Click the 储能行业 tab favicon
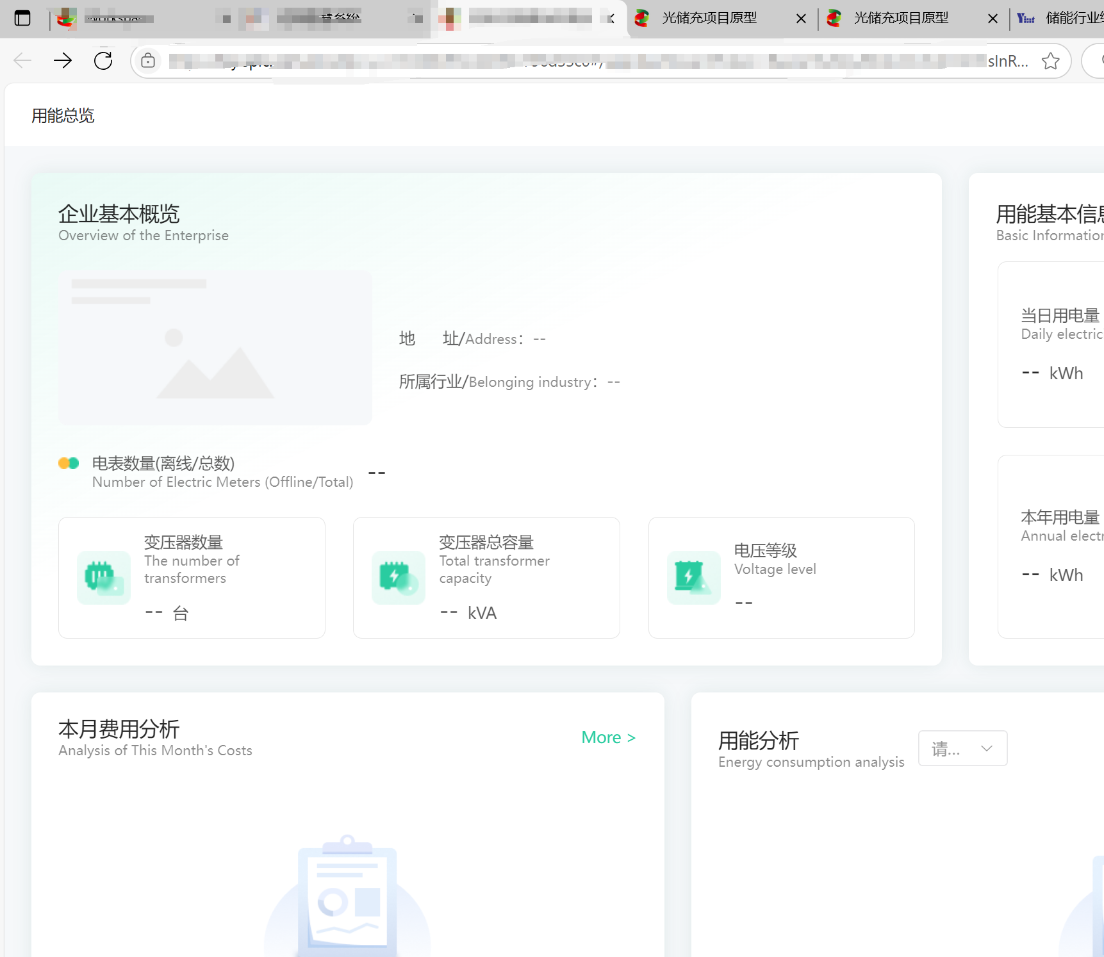 tap(1026, 19)
